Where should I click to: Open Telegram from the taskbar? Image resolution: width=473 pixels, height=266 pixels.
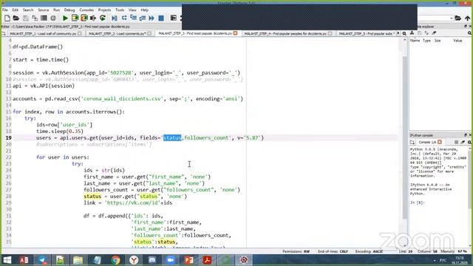[42, 260]
